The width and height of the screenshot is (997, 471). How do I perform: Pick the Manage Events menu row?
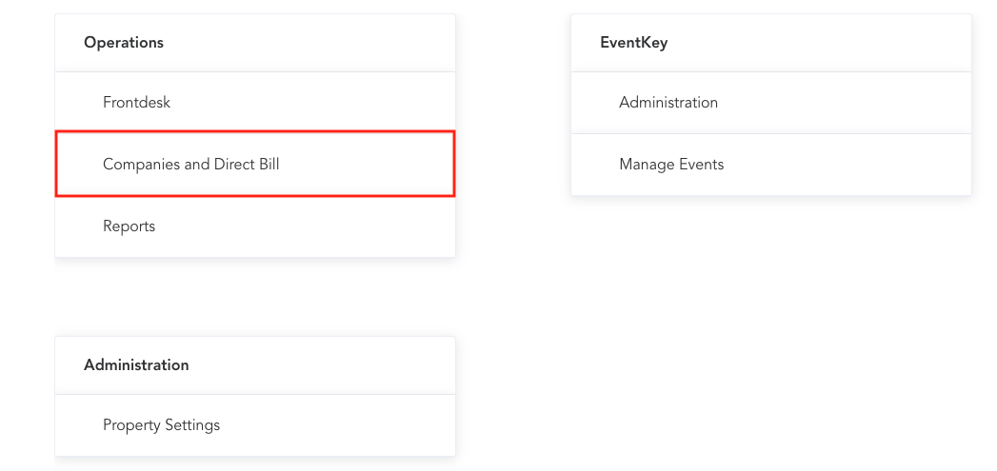point(771,165)
